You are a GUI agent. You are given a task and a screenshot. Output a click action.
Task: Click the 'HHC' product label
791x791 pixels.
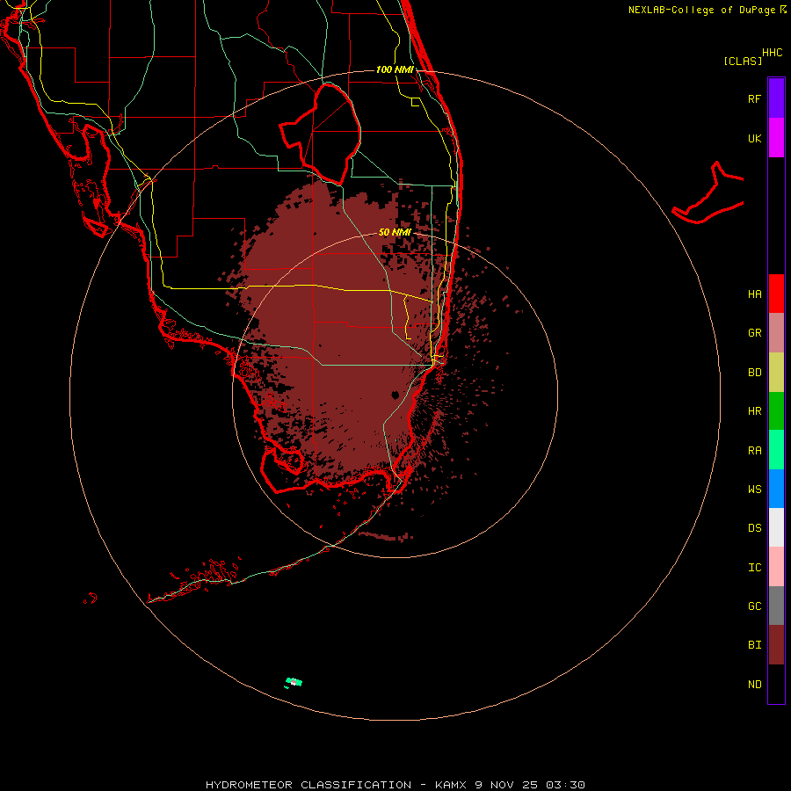point(773,53)
